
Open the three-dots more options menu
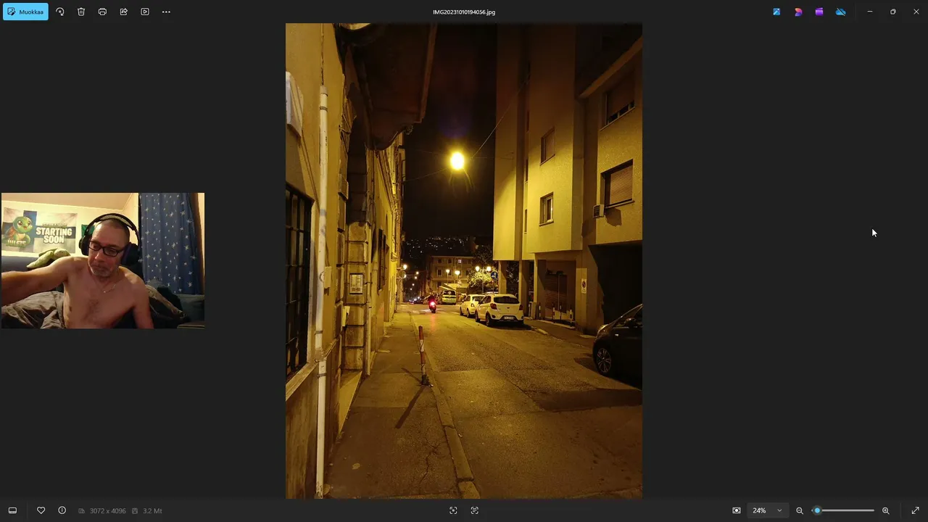[166, 12]
